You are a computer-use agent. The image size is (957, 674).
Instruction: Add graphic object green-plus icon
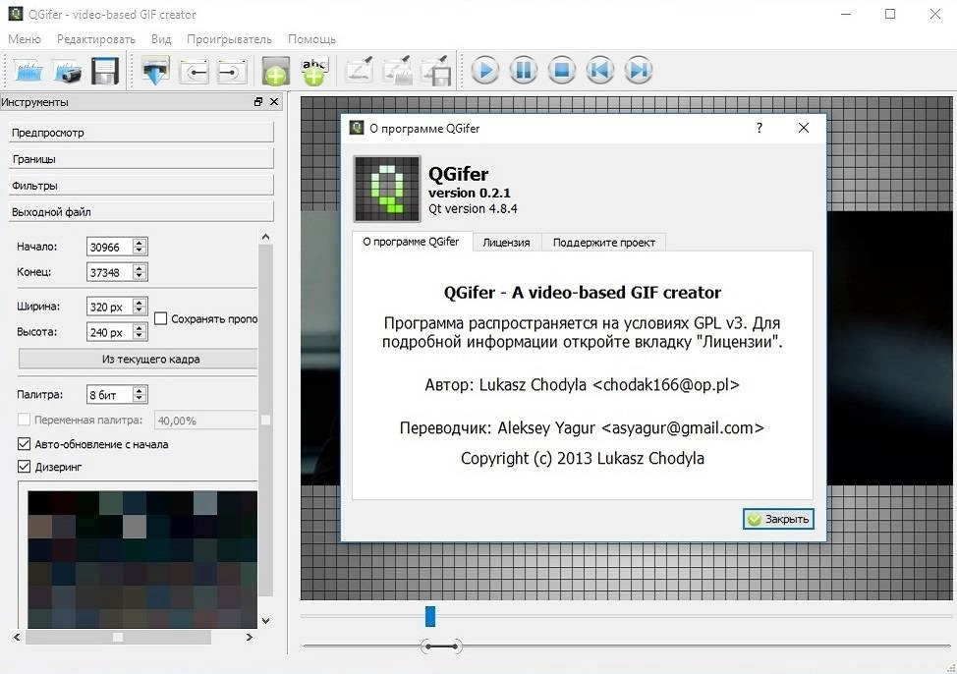click(x=275, y=71)
